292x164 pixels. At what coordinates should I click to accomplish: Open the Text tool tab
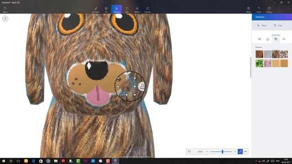(127, 10)
